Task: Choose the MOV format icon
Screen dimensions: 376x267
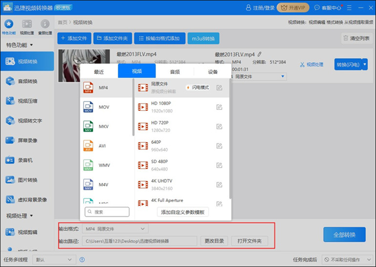Action: pos(88,107)
